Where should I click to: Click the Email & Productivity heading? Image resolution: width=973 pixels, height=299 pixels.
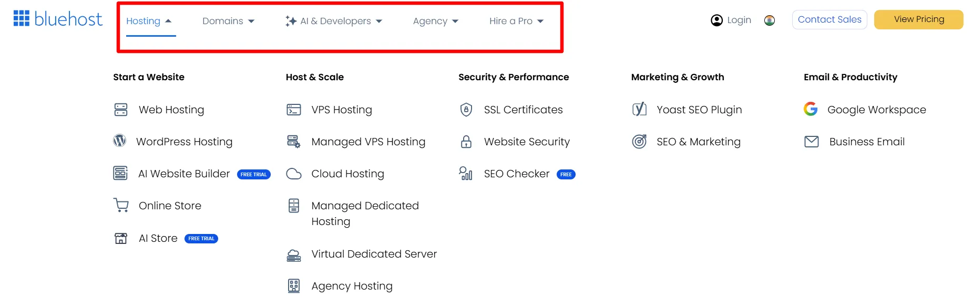coord(851,77)
